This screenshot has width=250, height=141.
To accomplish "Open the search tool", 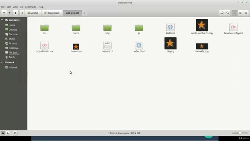I will click(x=228, y=13).
